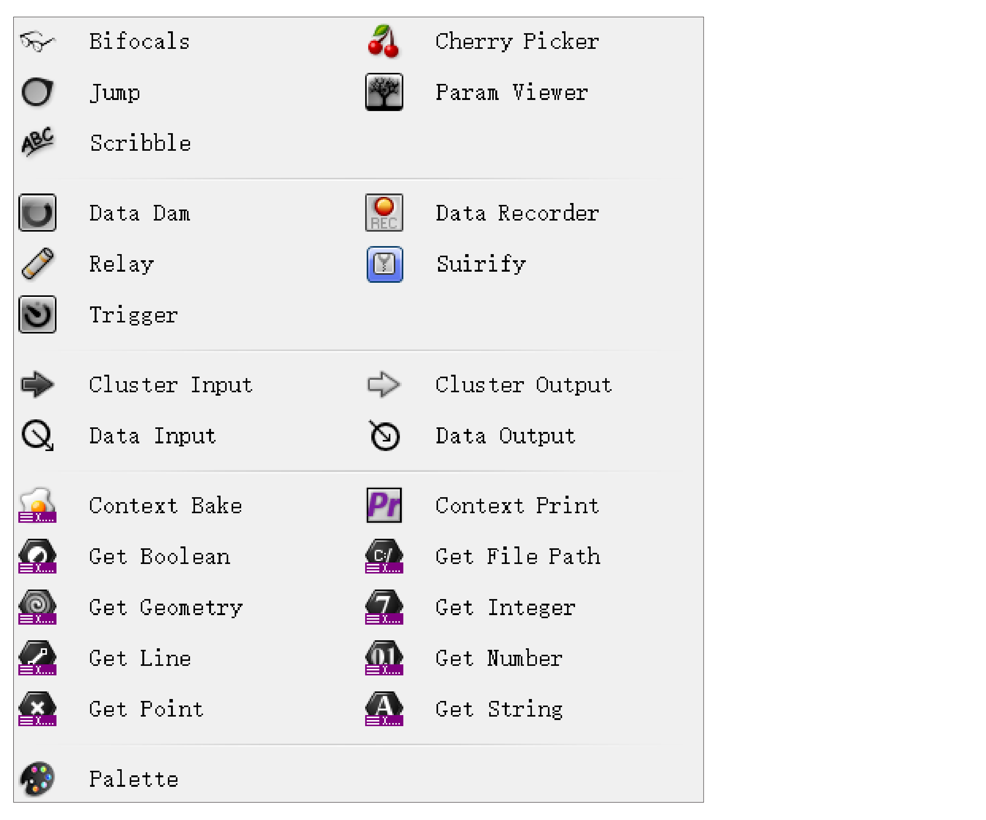Viewport: 986px width, 820px height.
Task: Select the Cluster Input menu entry
Action: (x=136, y=385)
